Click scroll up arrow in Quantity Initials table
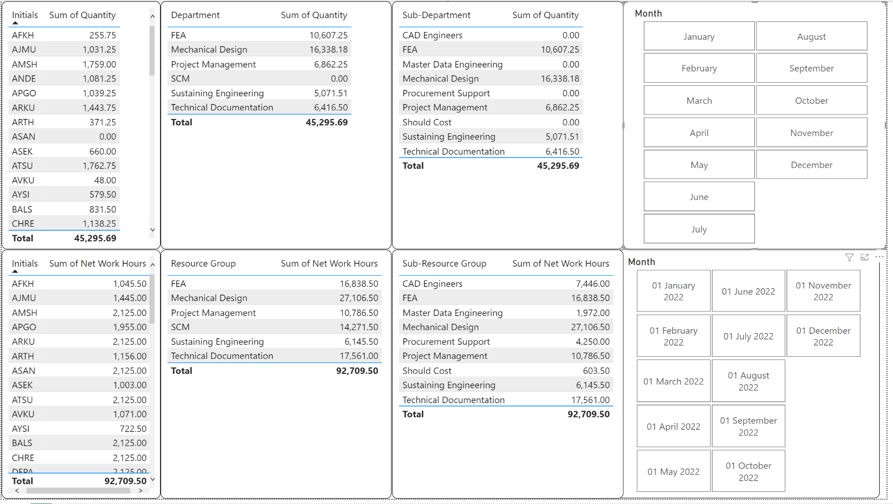The width and height of the screenshot is (893, 504). (153, 17)
